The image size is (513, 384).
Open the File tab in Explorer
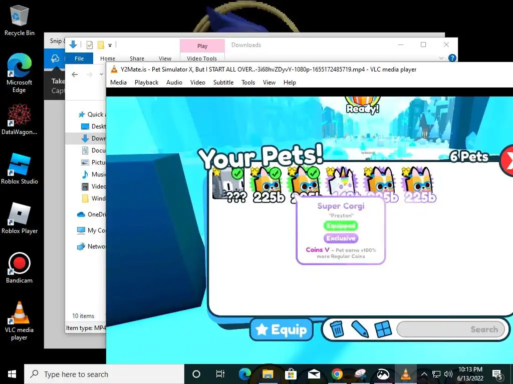pyautogui.click(x=79, y=58)
